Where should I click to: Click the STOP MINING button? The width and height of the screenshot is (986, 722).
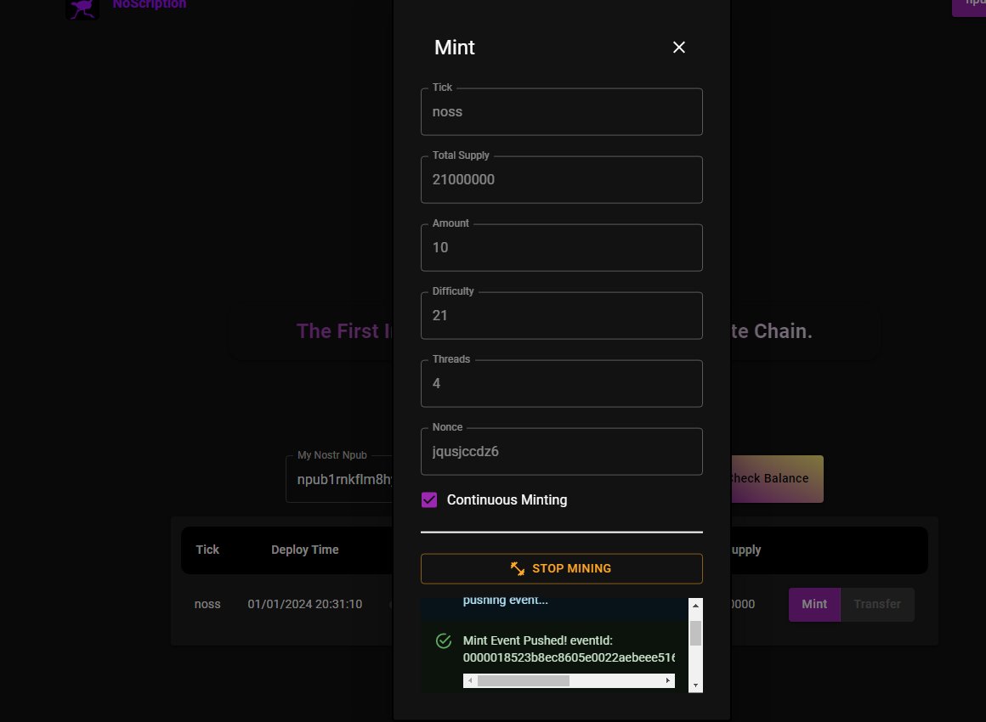click(562, 568)
